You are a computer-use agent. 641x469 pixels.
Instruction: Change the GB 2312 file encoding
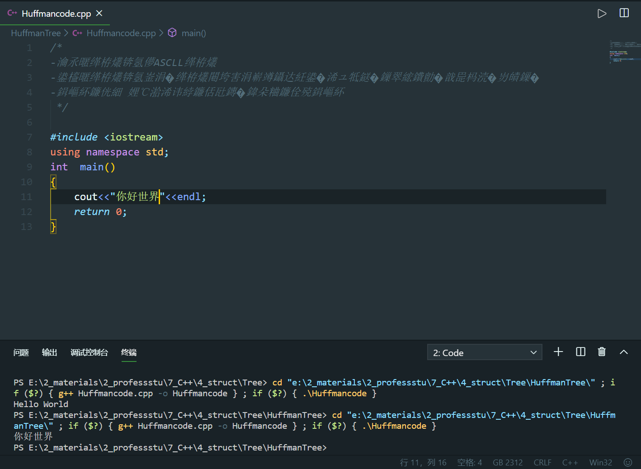point(507,462)
